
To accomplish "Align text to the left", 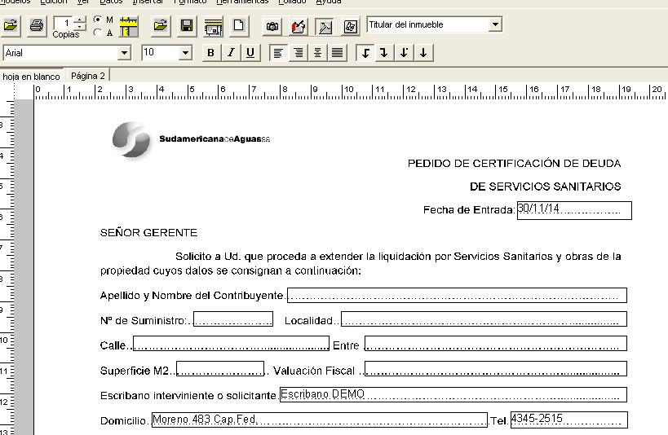I will click(x=278, y=53).
